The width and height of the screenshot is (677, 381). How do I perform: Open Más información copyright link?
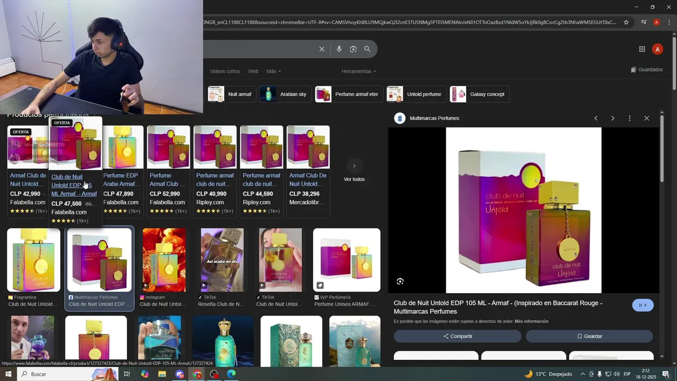point(532,321)
